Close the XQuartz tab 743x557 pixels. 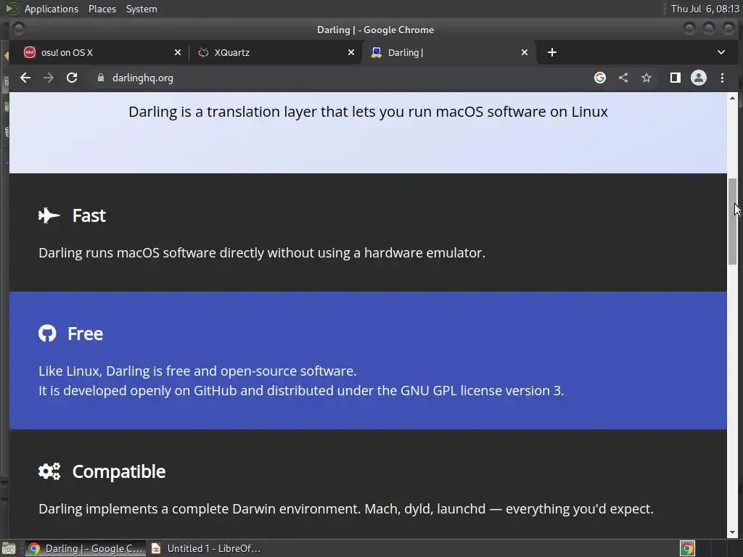pos(351,52)
